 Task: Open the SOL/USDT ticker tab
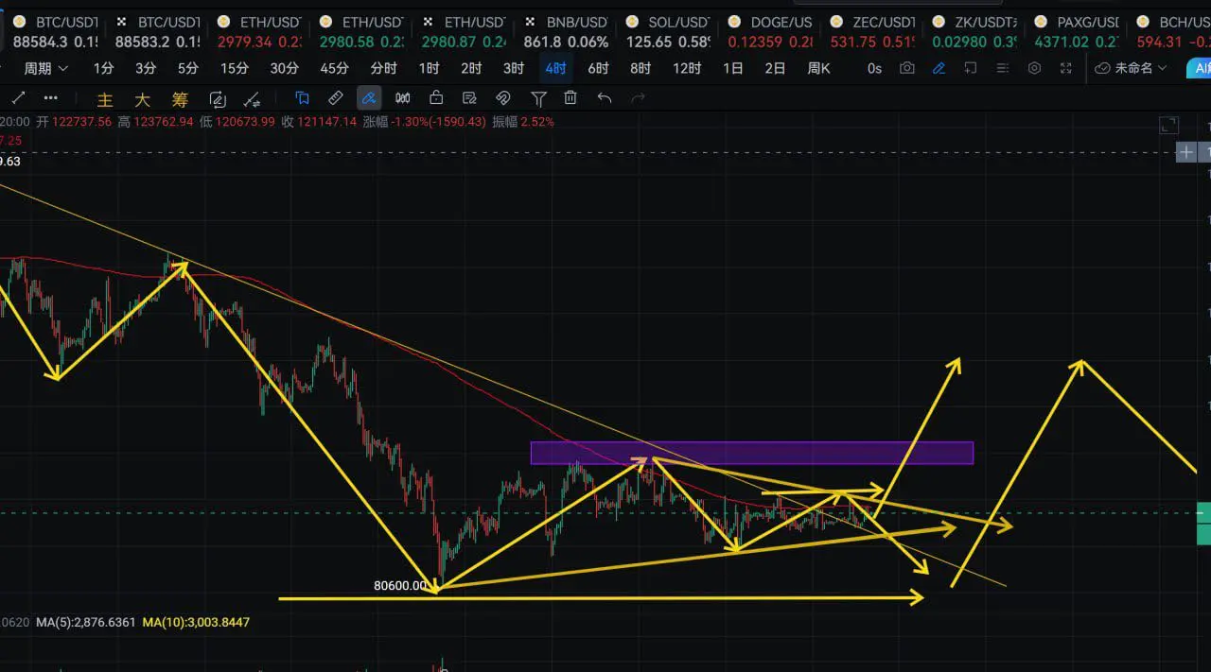point(668,31)
